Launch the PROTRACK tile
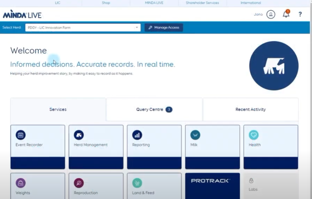Viewport: 312px width, 199px height. 213,186
